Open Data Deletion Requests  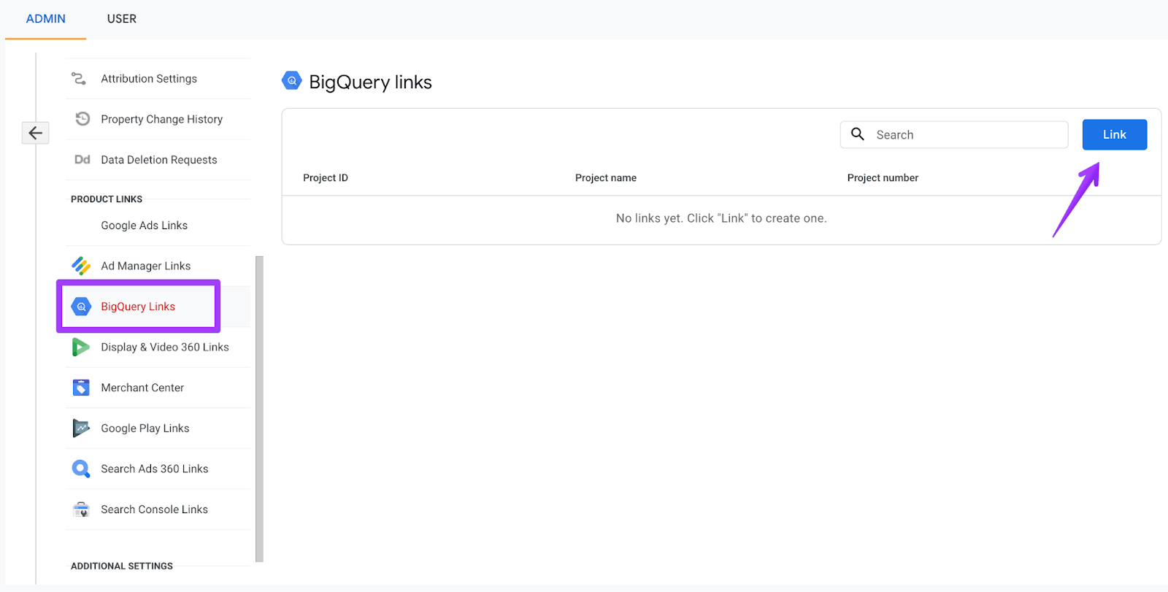point(158,160)
